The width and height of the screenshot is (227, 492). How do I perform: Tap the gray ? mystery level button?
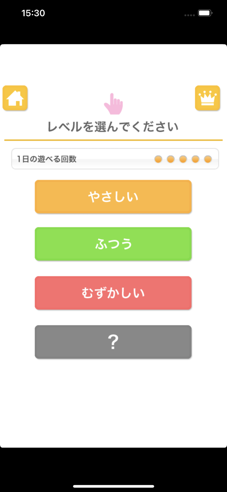click(113, 342)
